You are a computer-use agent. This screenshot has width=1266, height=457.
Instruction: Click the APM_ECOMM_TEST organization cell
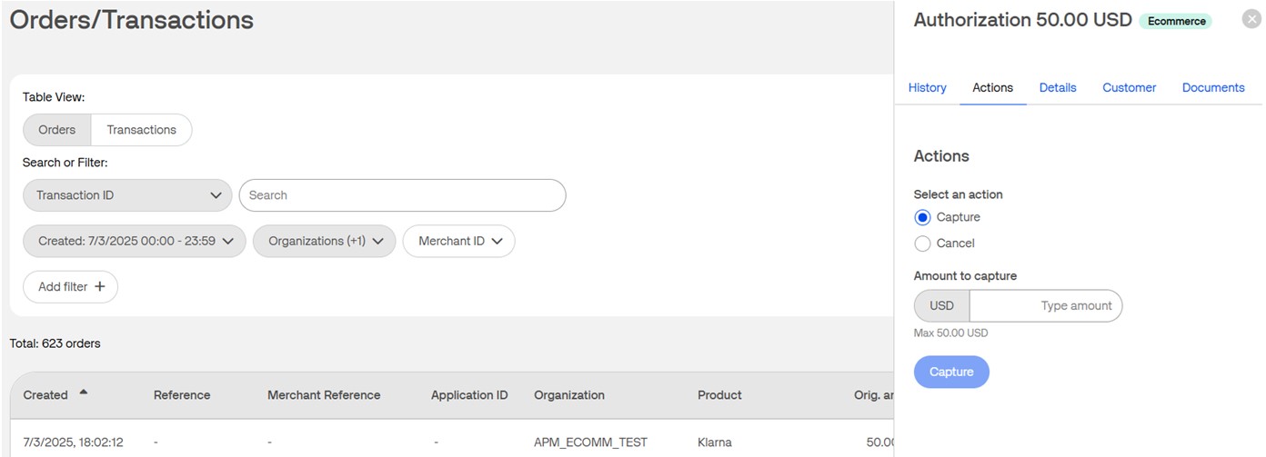click(590, 442)
